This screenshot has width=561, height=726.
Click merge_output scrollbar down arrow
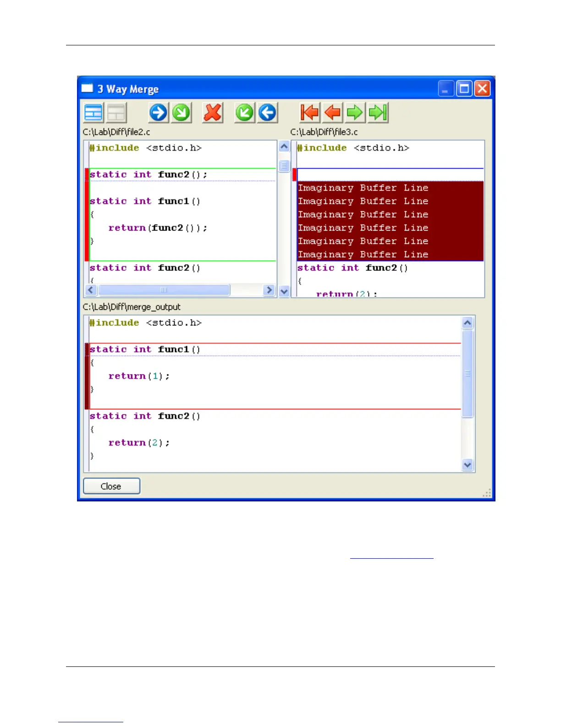click(x=467, y=465)
